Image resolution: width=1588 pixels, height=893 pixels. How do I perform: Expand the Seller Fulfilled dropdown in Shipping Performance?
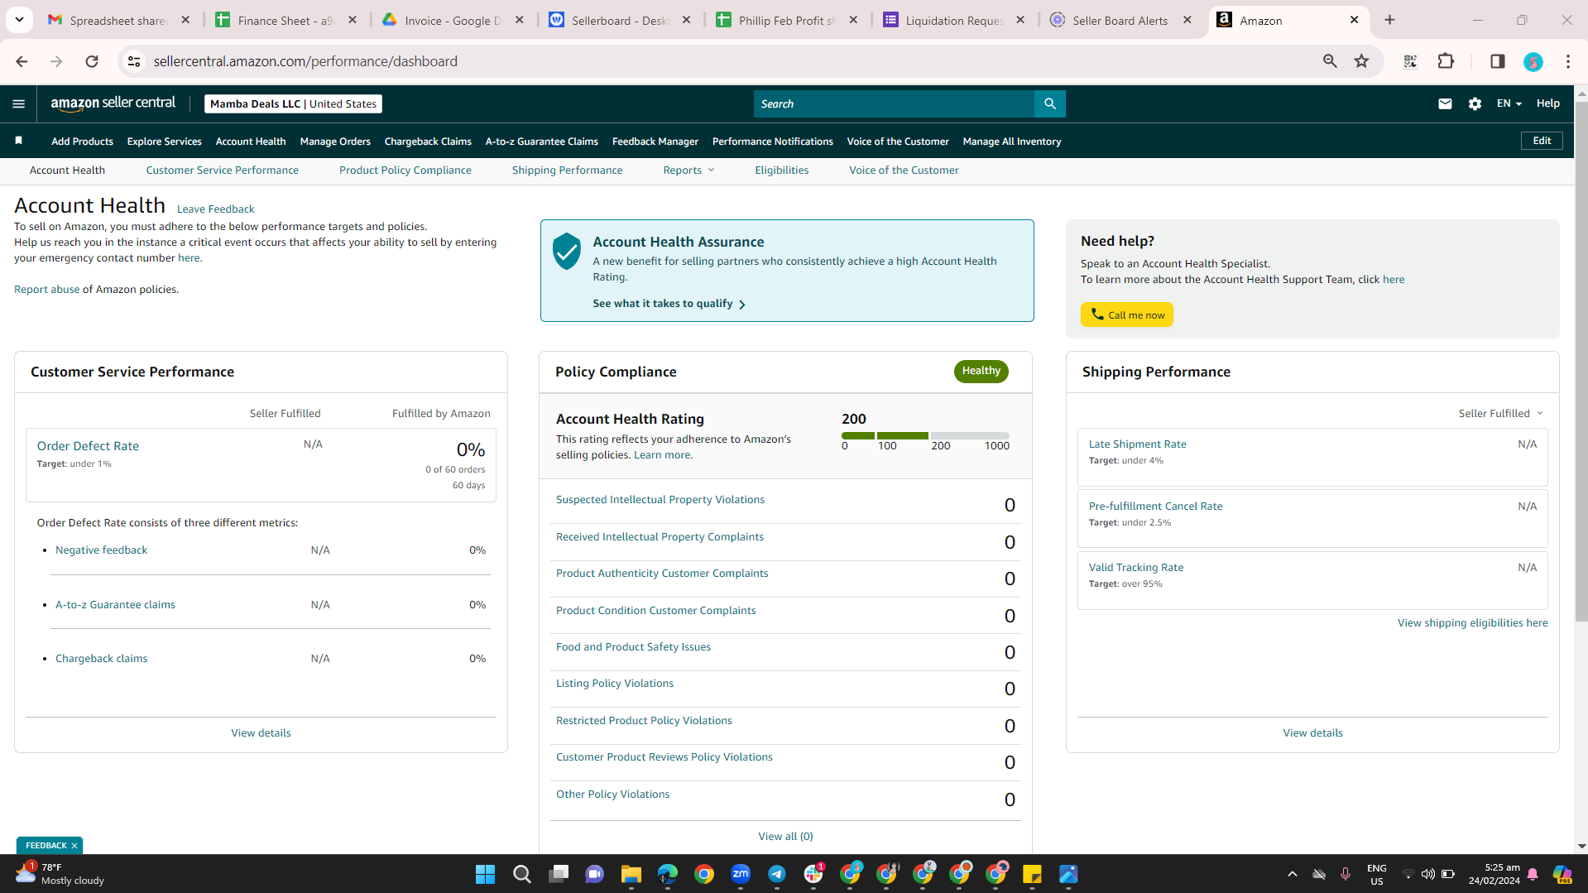(x=1500, y=414)
